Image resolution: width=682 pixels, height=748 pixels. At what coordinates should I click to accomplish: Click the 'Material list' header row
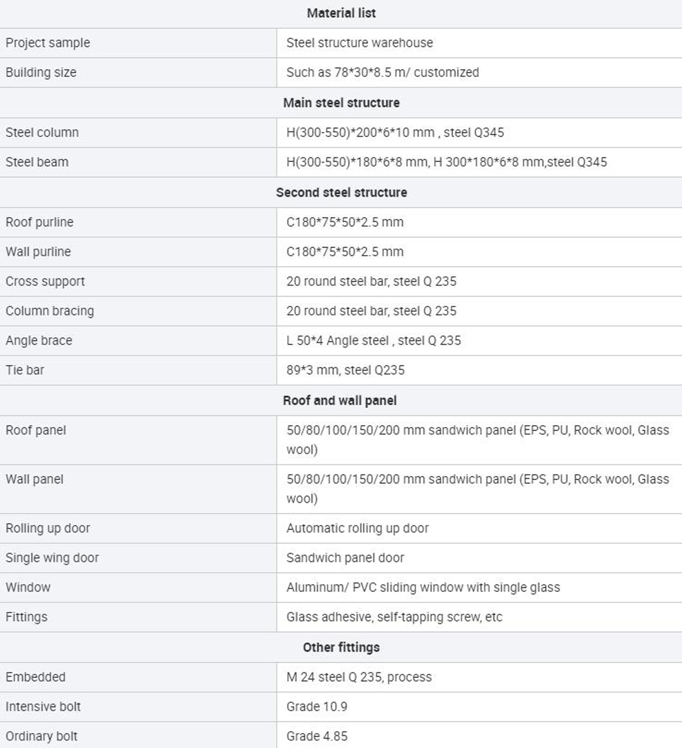point(341,14)
